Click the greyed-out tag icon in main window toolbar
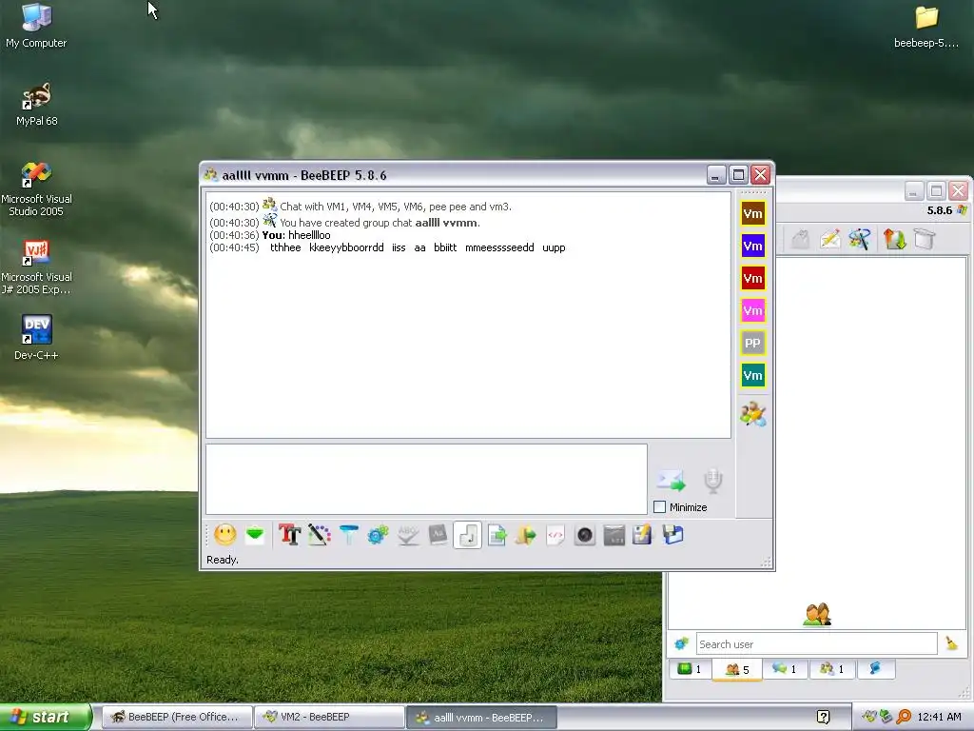 (x=800, y=239)
